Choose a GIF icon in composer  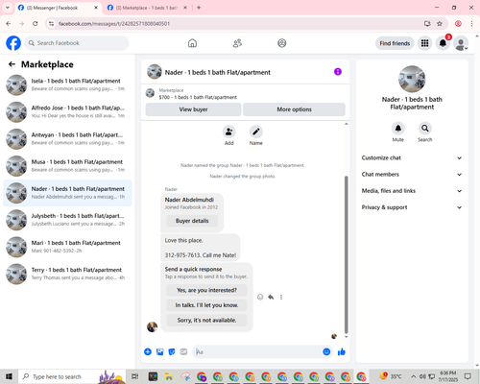183,352
